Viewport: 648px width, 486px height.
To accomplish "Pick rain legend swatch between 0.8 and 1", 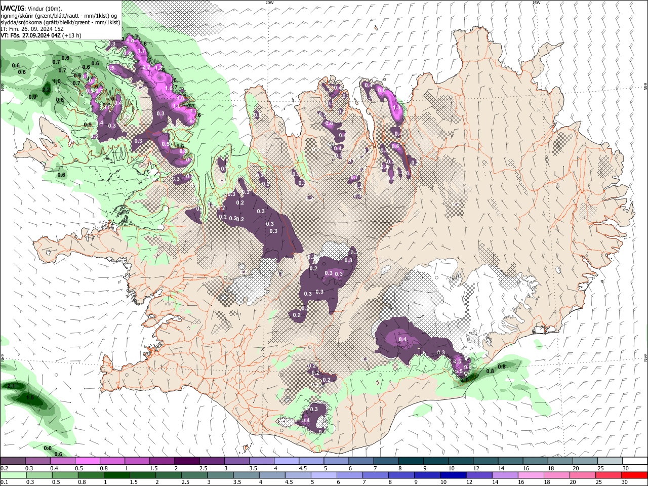I will (x=91, y=475).
